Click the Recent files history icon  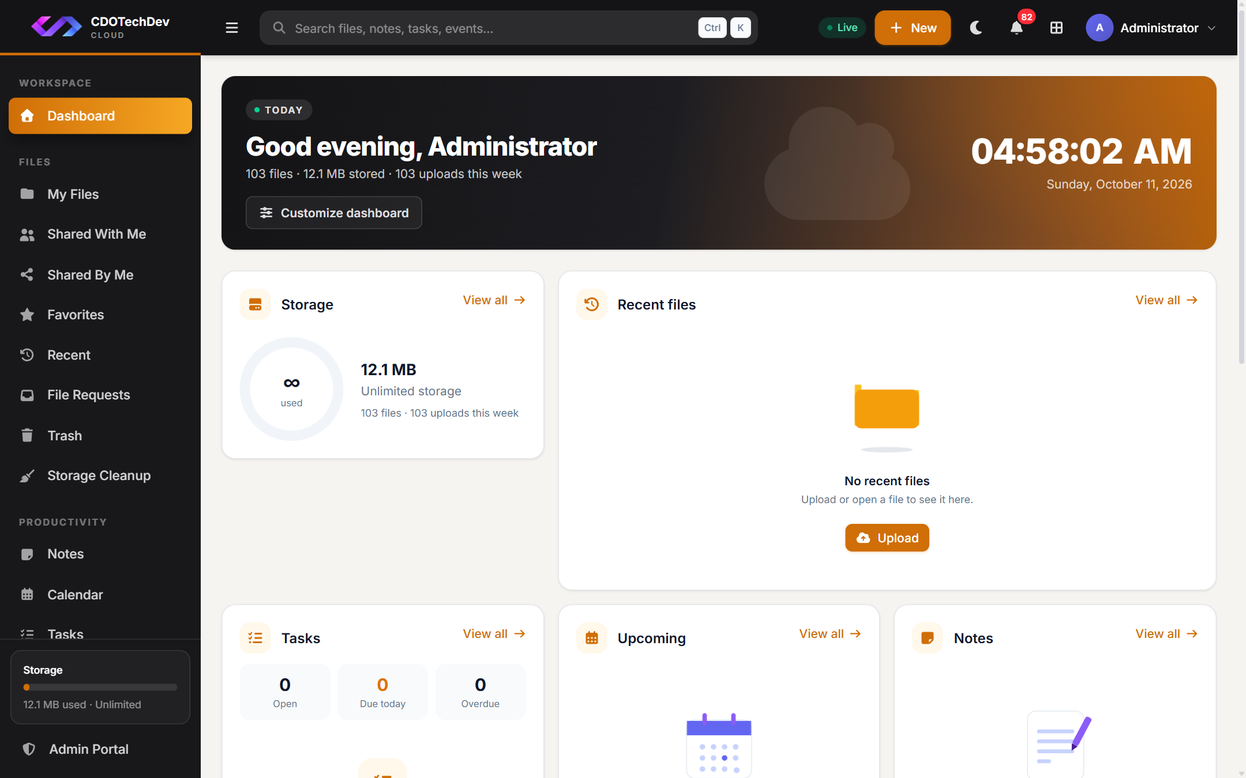click(591, 304)
